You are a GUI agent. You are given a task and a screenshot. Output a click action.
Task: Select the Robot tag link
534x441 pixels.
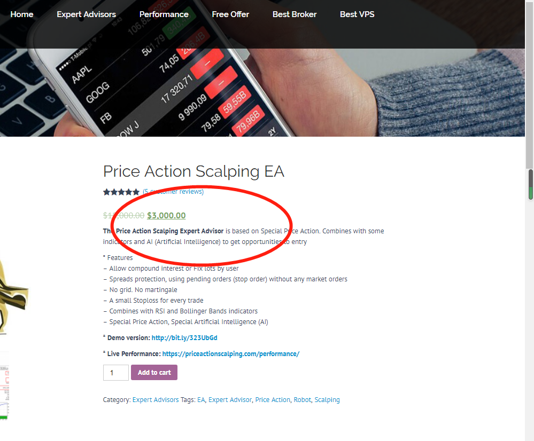point(302,400)
